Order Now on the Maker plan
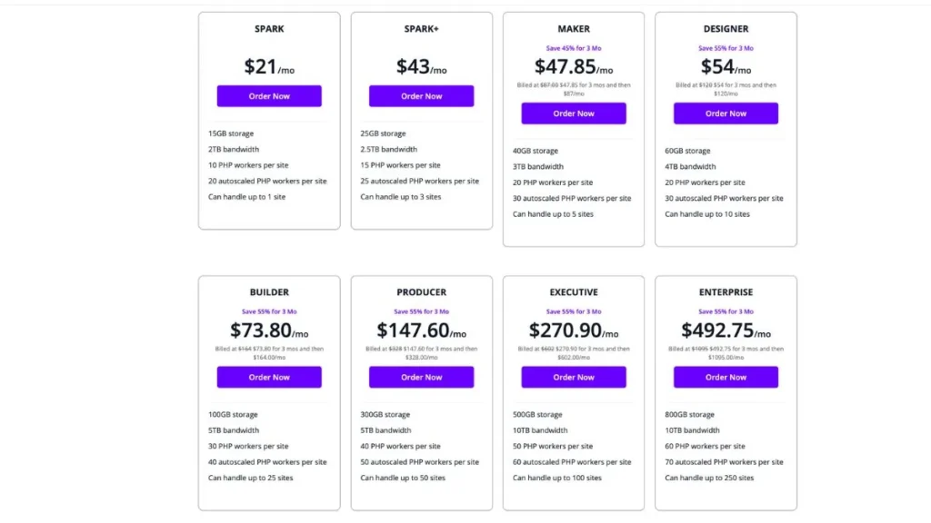This screenshot has height=523, width=931. pyautogui.click(x=574, y=113)
